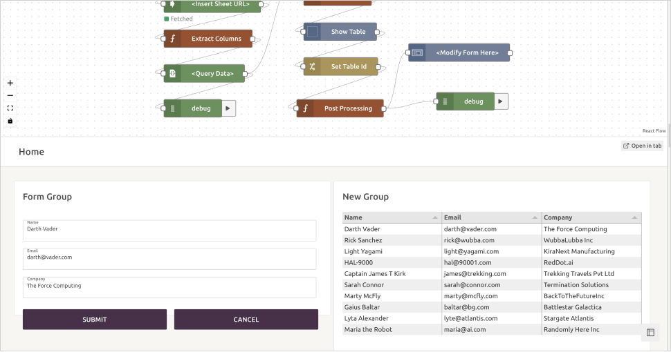This screenshot has width=671, height=352.
Task: Click the Modify Form Here node icon
Action: (x=417, y=52)
